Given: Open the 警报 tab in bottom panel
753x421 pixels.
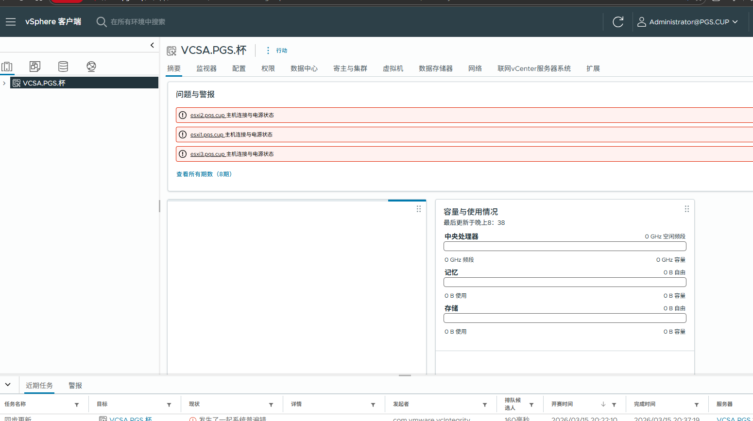Looking at the screenshot, I should [x=75, y=385].
